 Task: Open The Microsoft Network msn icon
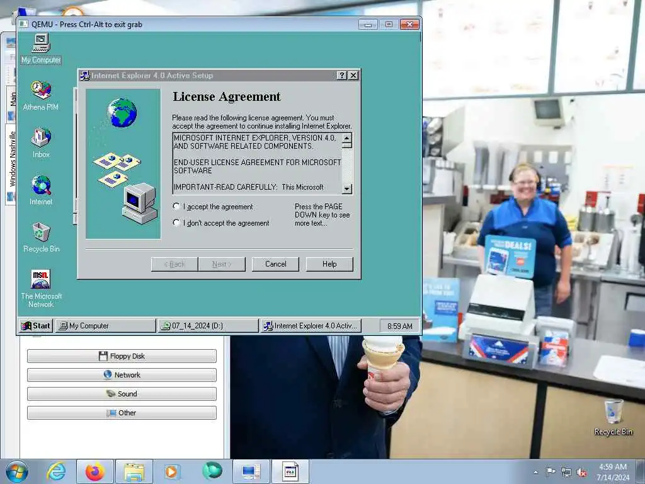[41, 289]
